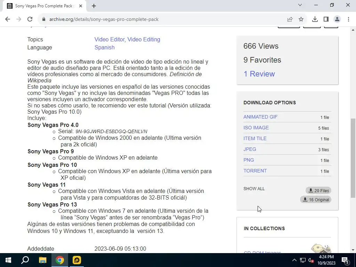
Task: Open the network status tray icon
Action: (x=303, y=260)
